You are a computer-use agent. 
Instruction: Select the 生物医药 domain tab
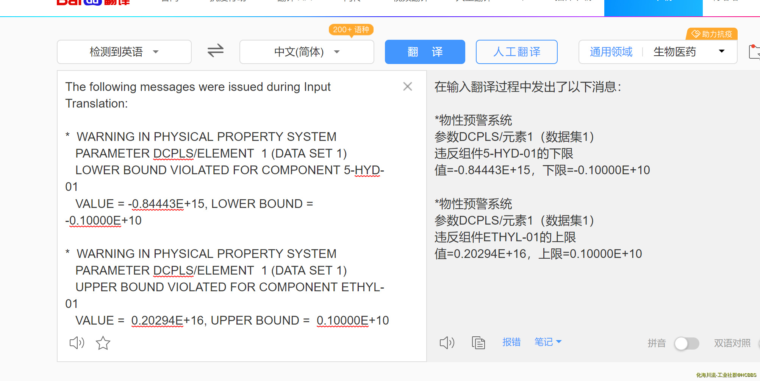pos(674,52)
